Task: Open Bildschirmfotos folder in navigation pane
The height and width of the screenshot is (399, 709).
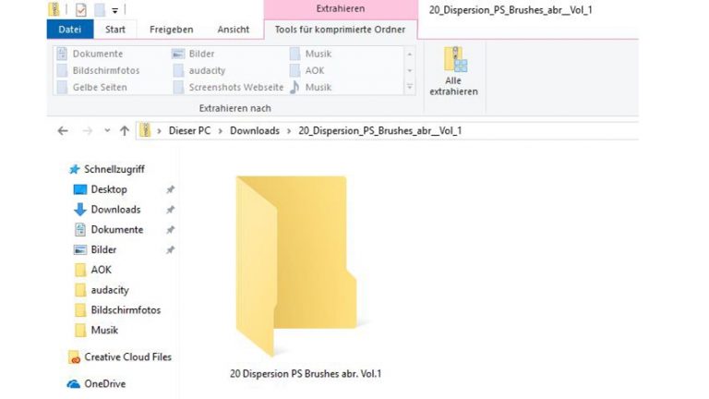Action: click(126, 310)
